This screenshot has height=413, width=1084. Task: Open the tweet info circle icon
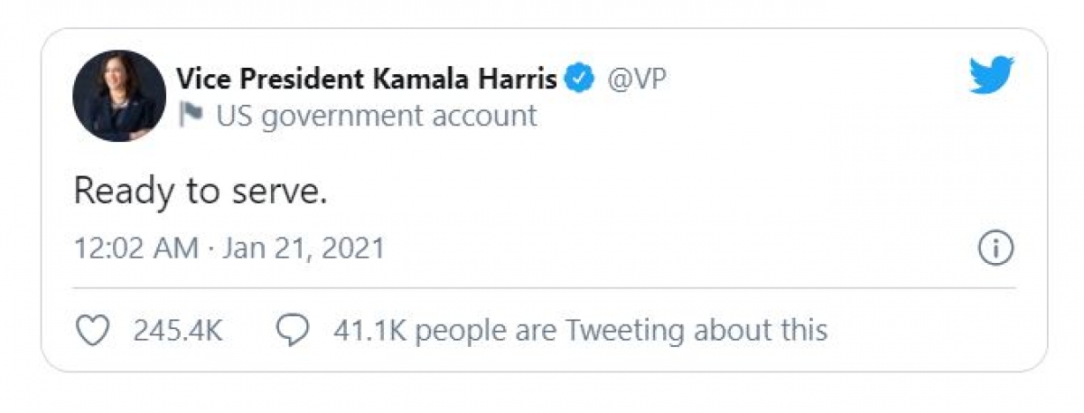click(x=995, y=249)
